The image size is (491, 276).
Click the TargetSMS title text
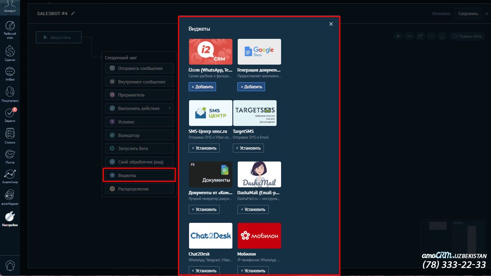pyautogui.click(x=243, y=131)
